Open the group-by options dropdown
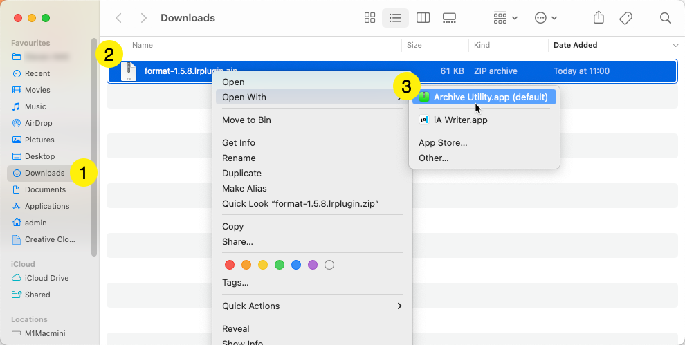This screenshot has width=685, height=345. tap(506, 18)
